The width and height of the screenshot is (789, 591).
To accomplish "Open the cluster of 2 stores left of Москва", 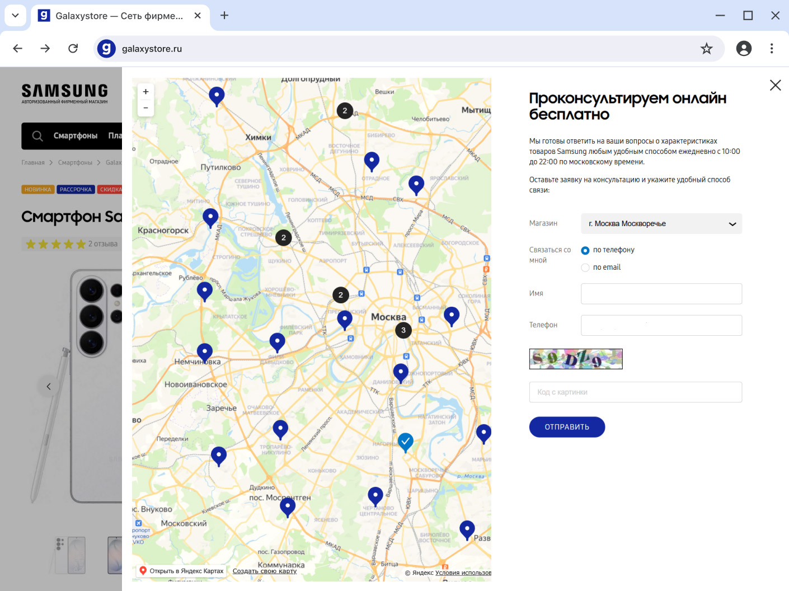I will (341, 295).
